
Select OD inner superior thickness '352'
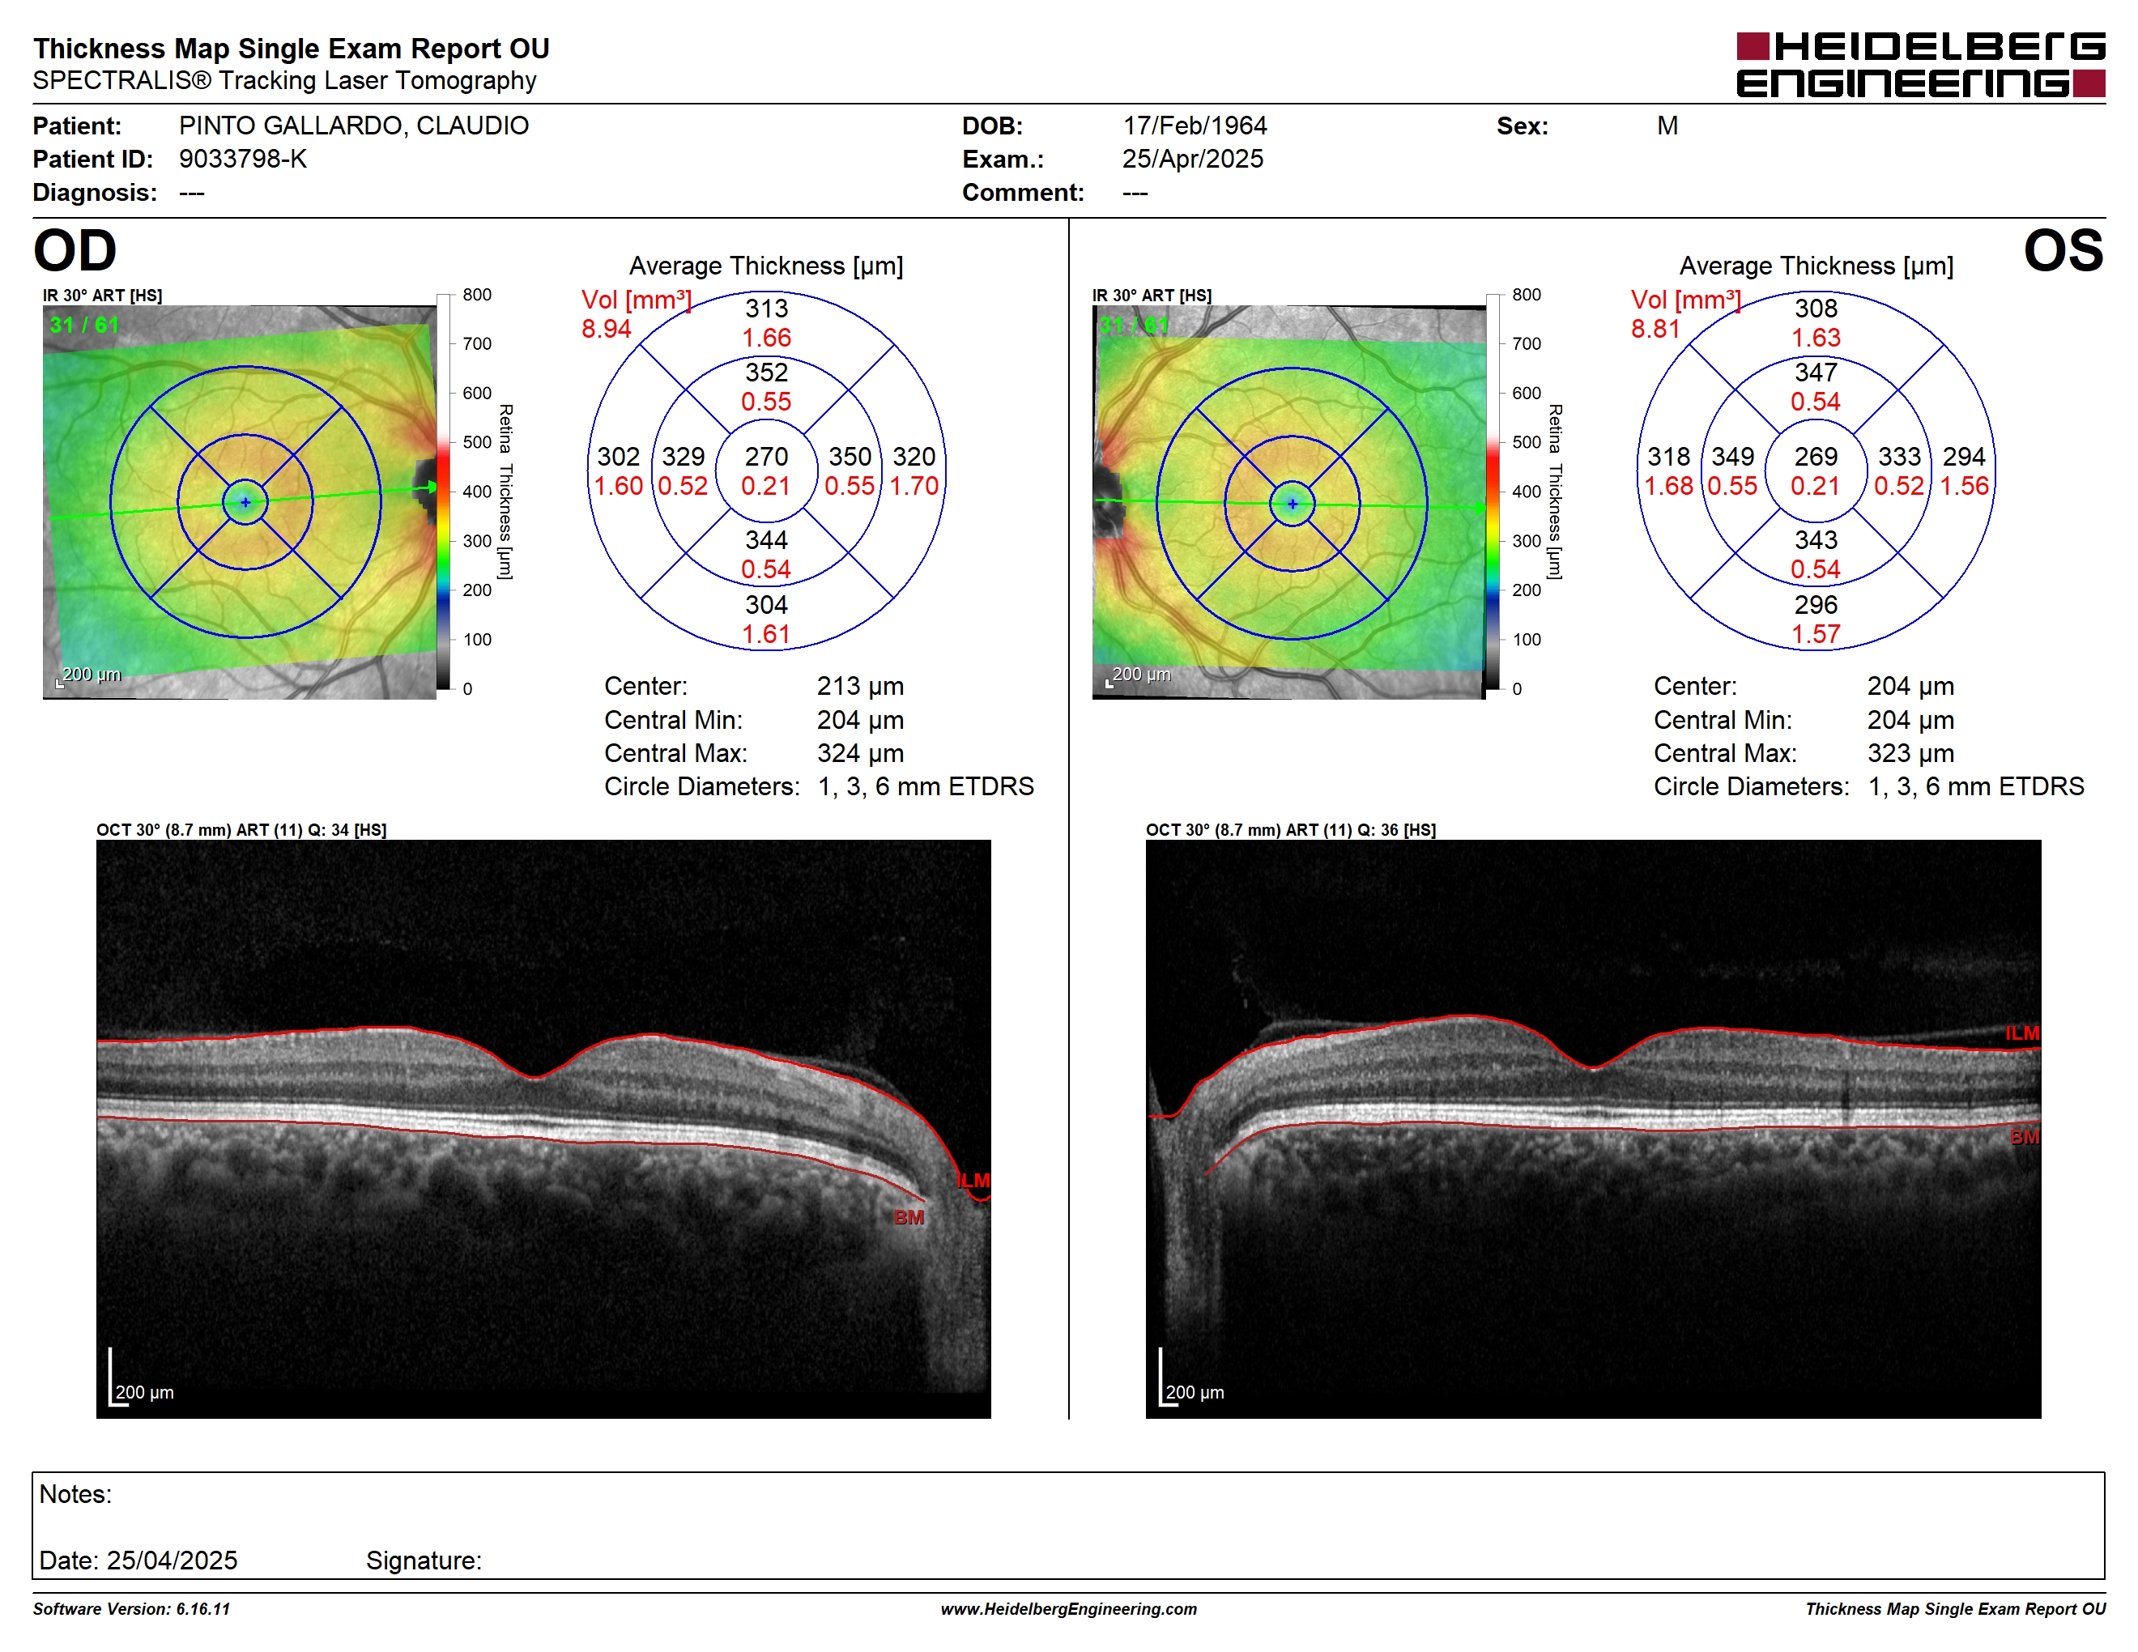click(766, 373)
